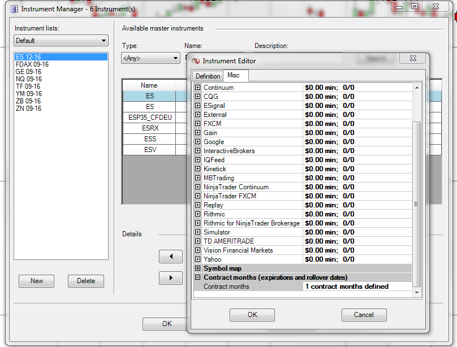Screen dimensions: 457x347
Task: Switch to the Definition tab
Action: click(208, 76)
